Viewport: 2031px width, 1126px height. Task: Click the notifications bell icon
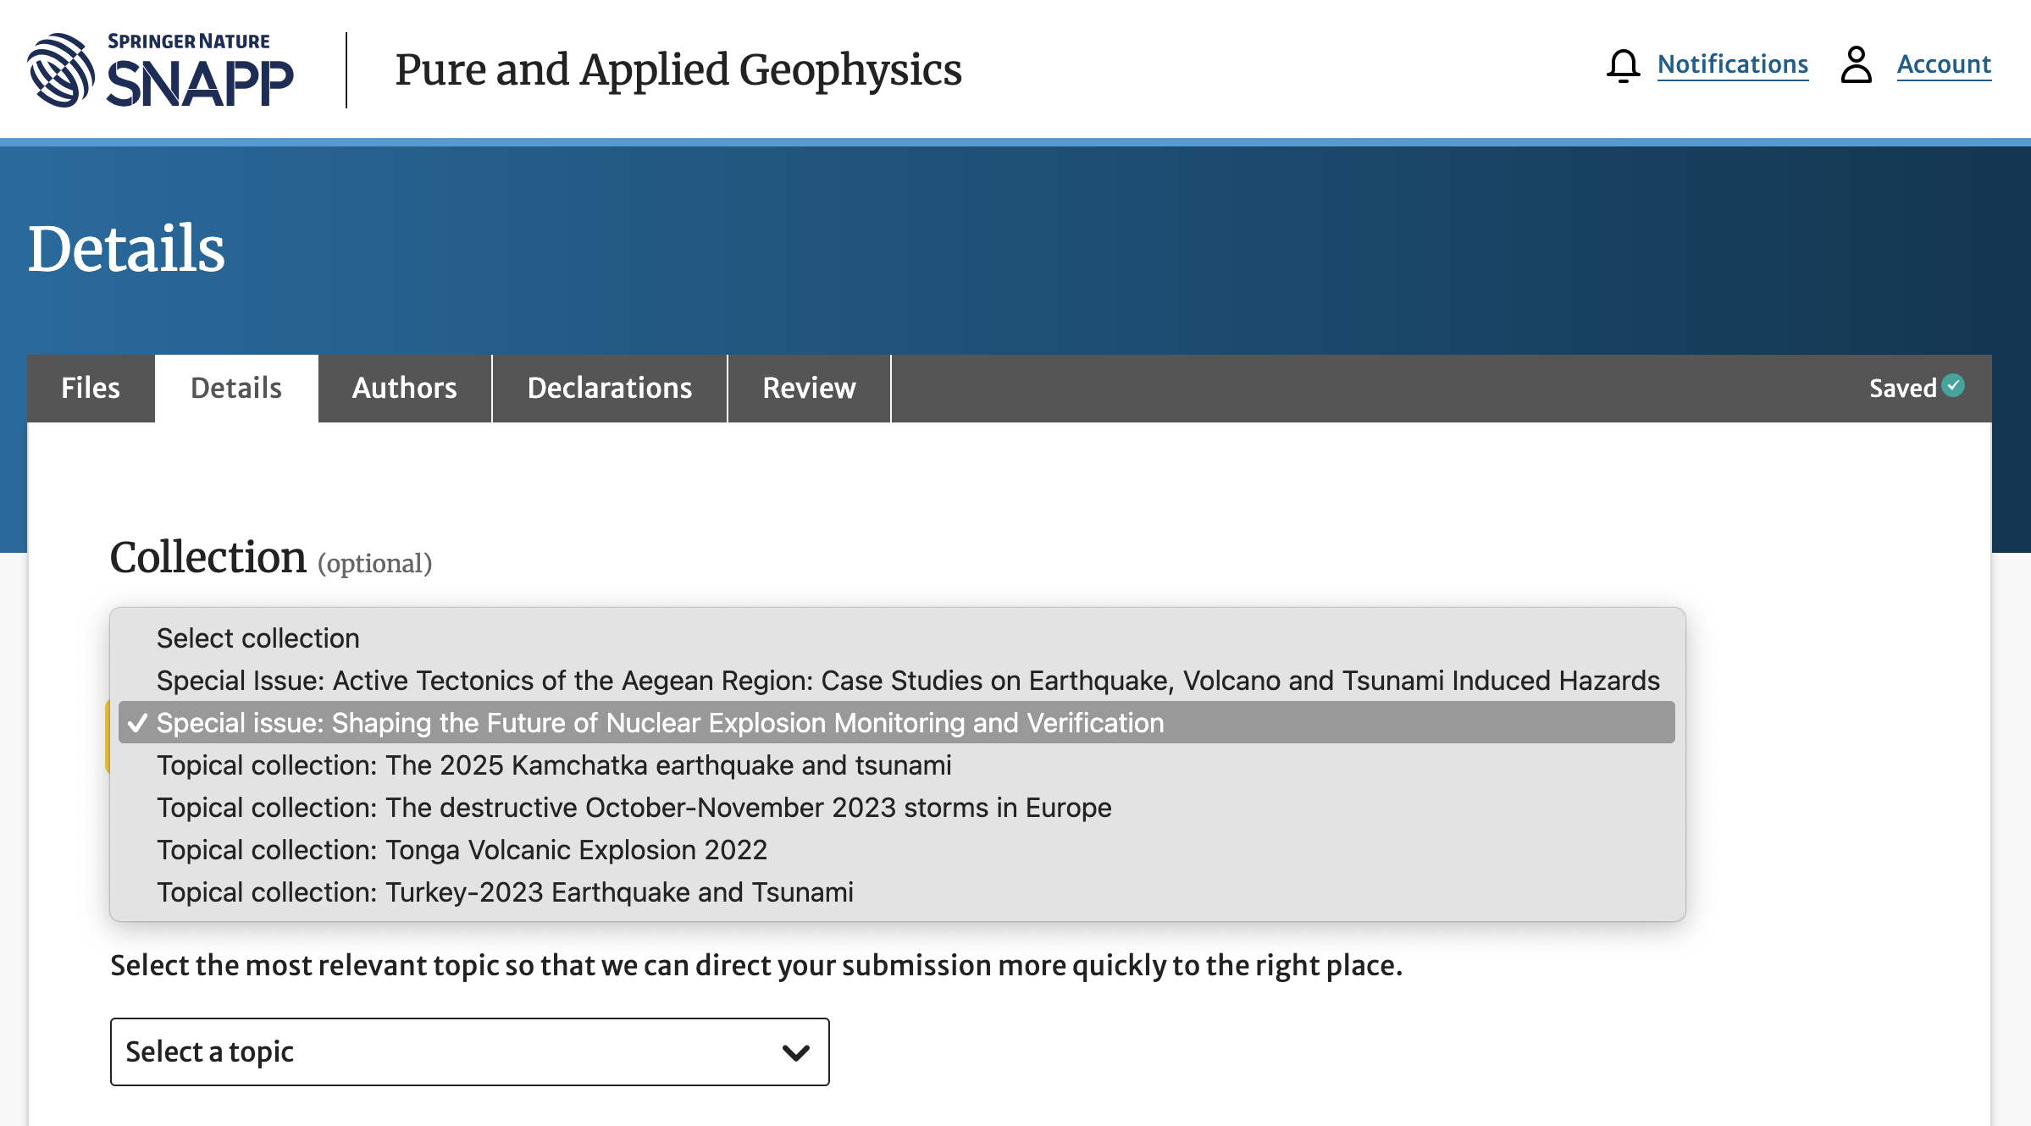[x=1622, y=65]
